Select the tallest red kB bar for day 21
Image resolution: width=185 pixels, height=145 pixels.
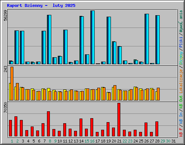point(119,120)
